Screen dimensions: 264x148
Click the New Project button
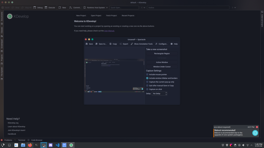(81, 16)
